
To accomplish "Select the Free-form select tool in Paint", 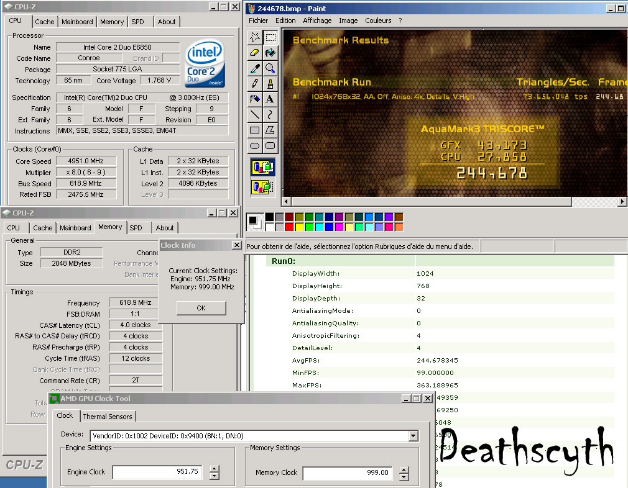I will (255, 38).
